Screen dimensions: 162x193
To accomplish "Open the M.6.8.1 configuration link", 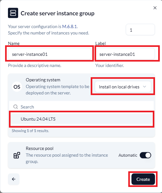I will [70, 26].
